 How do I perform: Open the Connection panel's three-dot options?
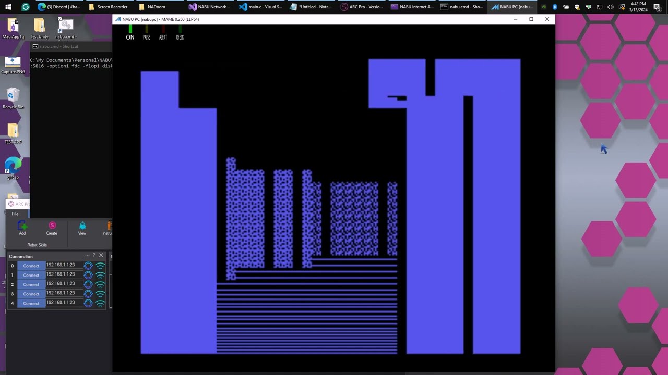click(x=87, y=256)
